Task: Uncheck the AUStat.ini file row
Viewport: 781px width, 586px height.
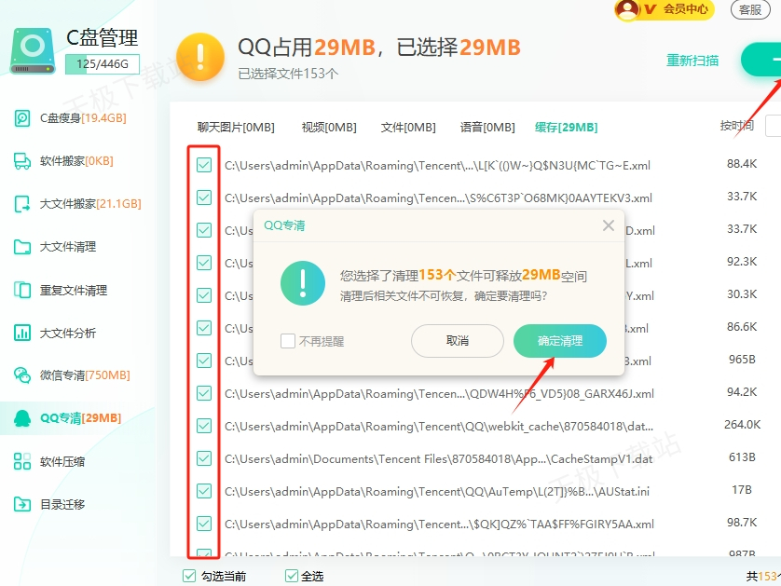Action: 204,491
